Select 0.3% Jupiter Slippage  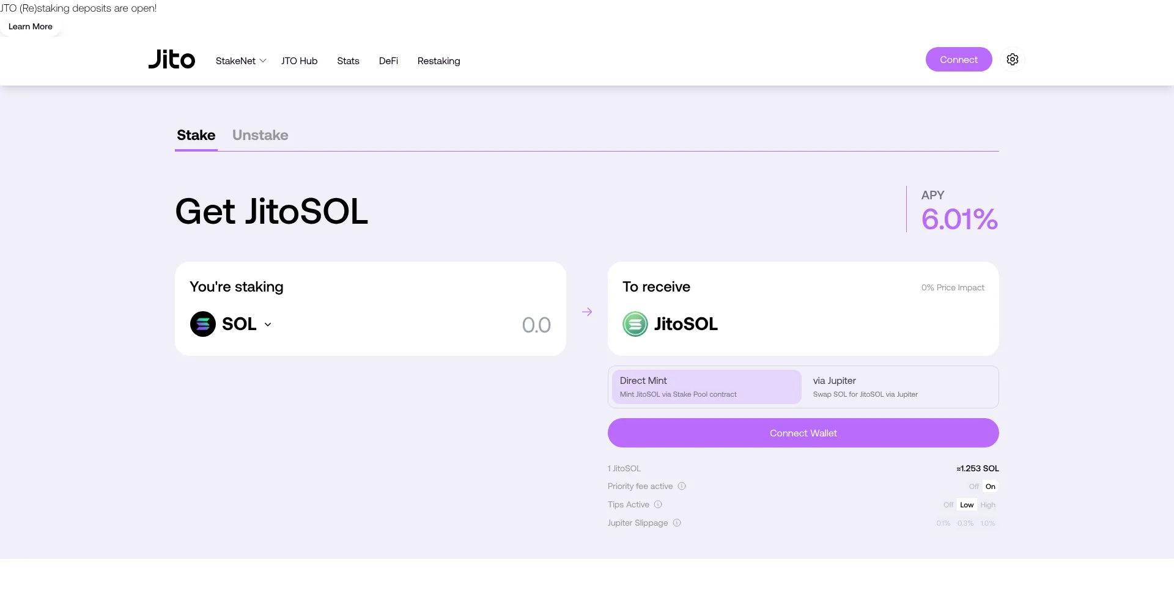tap(965, 523)
